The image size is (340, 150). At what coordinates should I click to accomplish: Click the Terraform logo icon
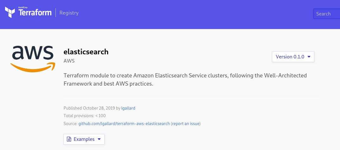click(x=10, y=12)
